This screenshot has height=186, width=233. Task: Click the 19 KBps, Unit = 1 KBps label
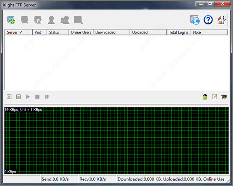(23, 110)
